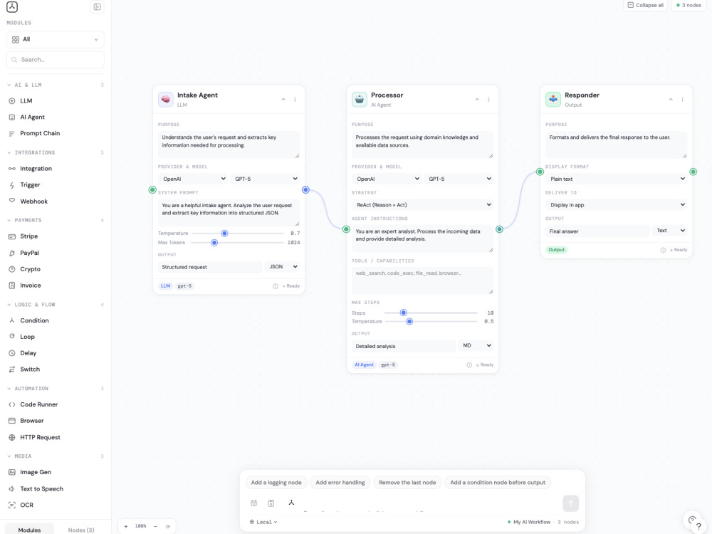Click the send arrow button
Image resolution: width=712 pixels, height=534 pixels.
pyautogui.click(x=571, y=503)
